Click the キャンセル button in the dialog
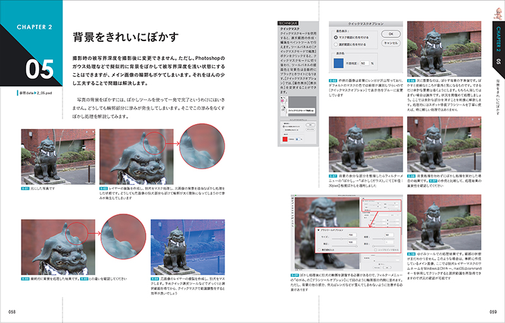 [389, 43]
